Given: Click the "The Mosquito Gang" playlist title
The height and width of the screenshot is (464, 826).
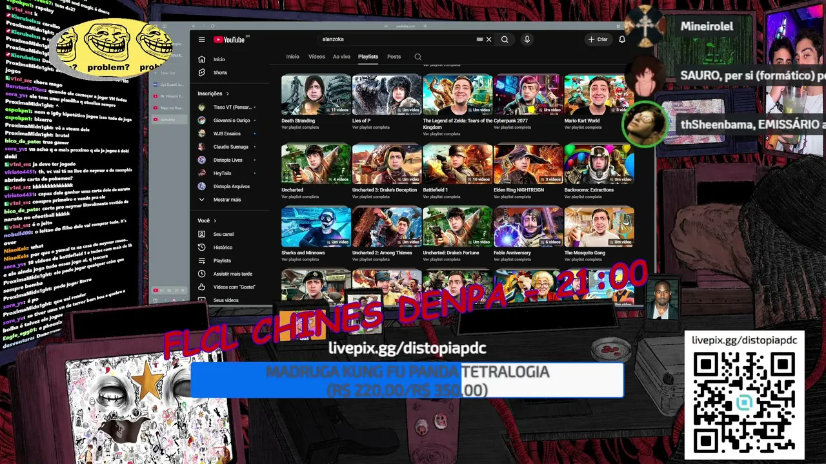Looking at the screenshot, I should point(586,253).
